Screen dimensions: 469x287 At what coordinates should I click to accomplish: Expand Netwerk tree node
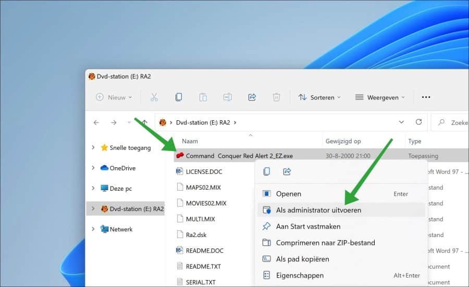click(x=93, y=229)
